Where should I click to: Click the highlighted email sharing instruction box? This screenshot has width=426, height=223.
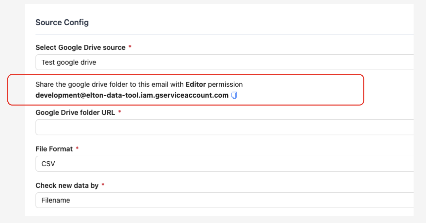point(185,90)
